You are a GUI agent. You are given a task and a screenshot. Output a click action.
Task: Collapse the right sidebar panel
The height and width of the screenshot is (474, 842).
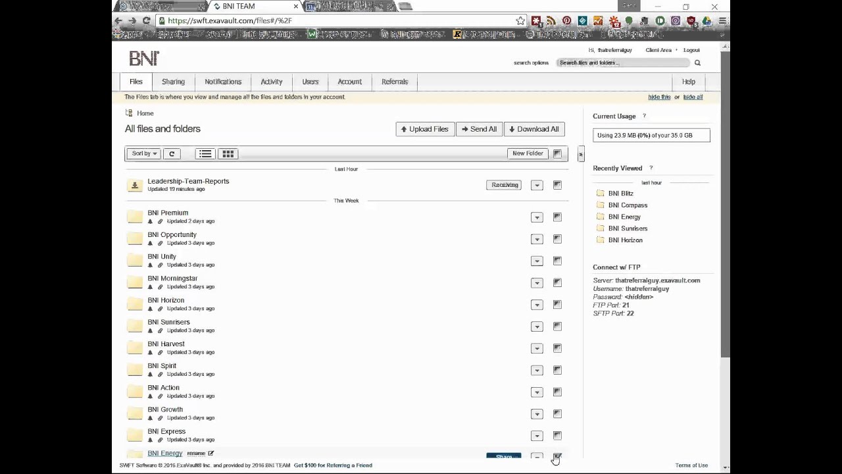point(580,155)
